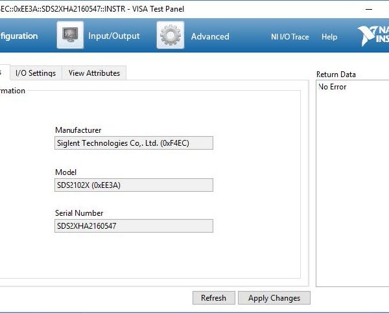Click the Input/Output monitor icon
The width and height of the screenshot is (389, 313).
pos(70,36)
